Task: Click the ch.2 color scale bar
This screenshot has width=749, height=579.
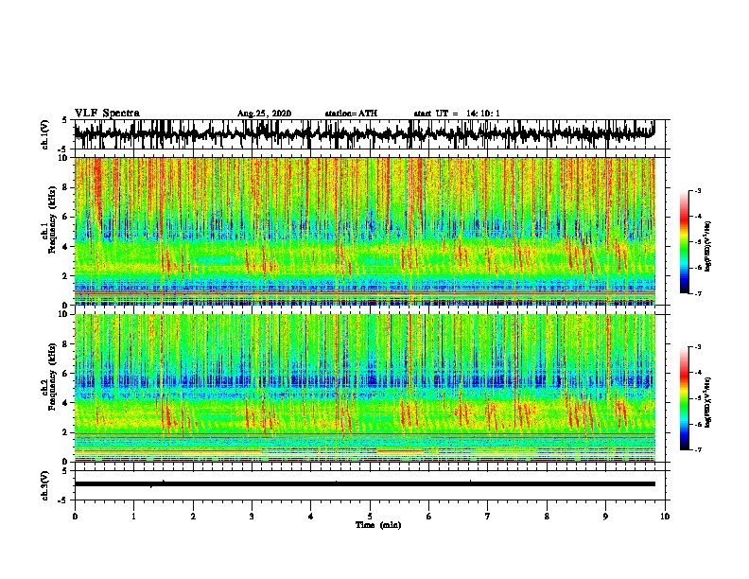Action: pos(684,398)
